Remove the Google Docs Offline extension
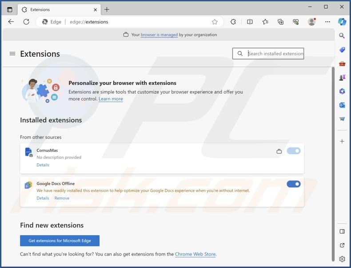 tap(62, 198)
